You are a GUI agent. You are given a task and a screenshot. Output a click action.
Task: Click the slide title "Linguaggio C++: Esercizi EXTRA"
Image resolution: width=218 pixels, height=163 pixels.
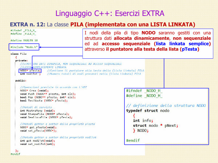point(109,14)
